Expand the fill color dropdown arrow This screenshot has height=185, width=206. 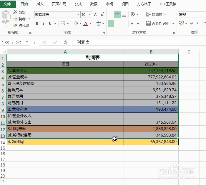pos(80,23)
